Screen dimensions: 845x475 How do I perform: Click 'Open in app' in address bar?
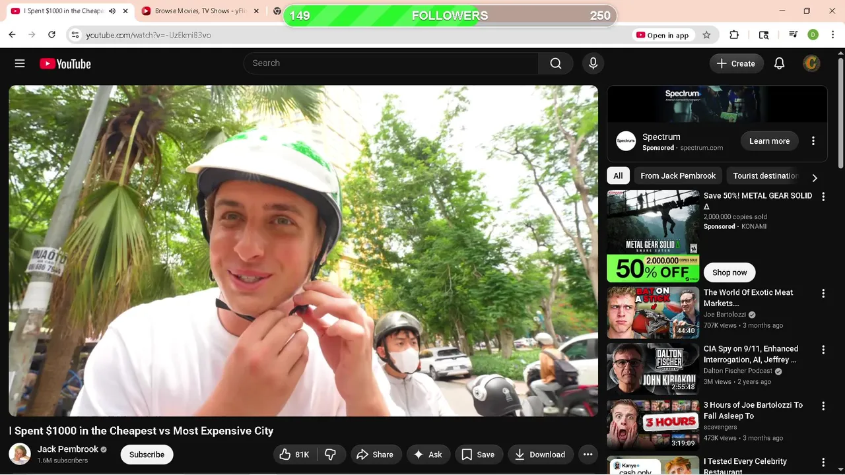[663, 35]
